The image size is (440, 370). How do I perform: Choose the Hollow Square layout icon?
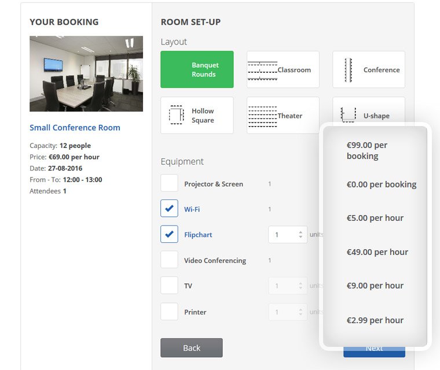pyautogui.click(x=176, y=115)
